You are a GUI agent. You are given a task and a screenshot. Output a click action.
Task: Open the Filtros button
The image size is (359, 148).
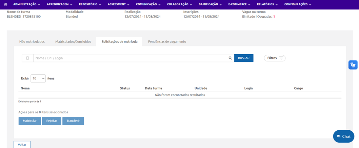pos(275,58)
